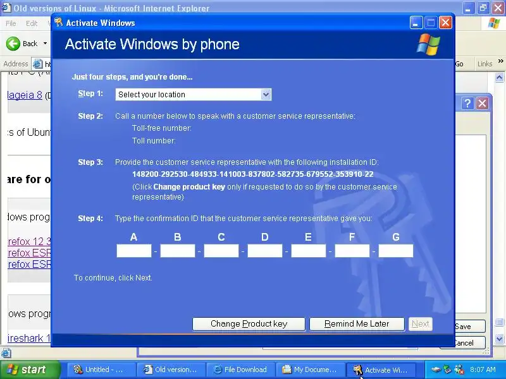The width and height of the screenshot is (506, 379).
Task: Click confirmation ID field D
Action: coord(265,251)
